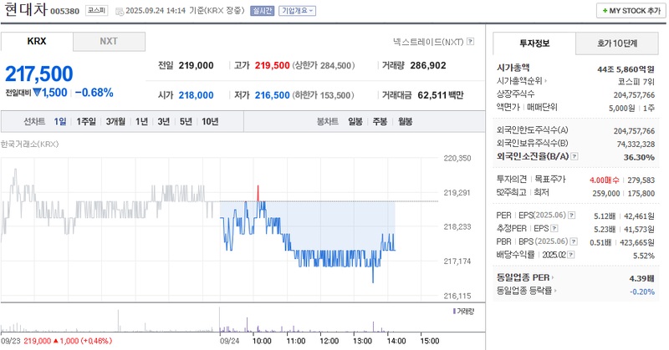
Task: Click 거래대금 value 62,511 백만
Action: click(441, 95)
